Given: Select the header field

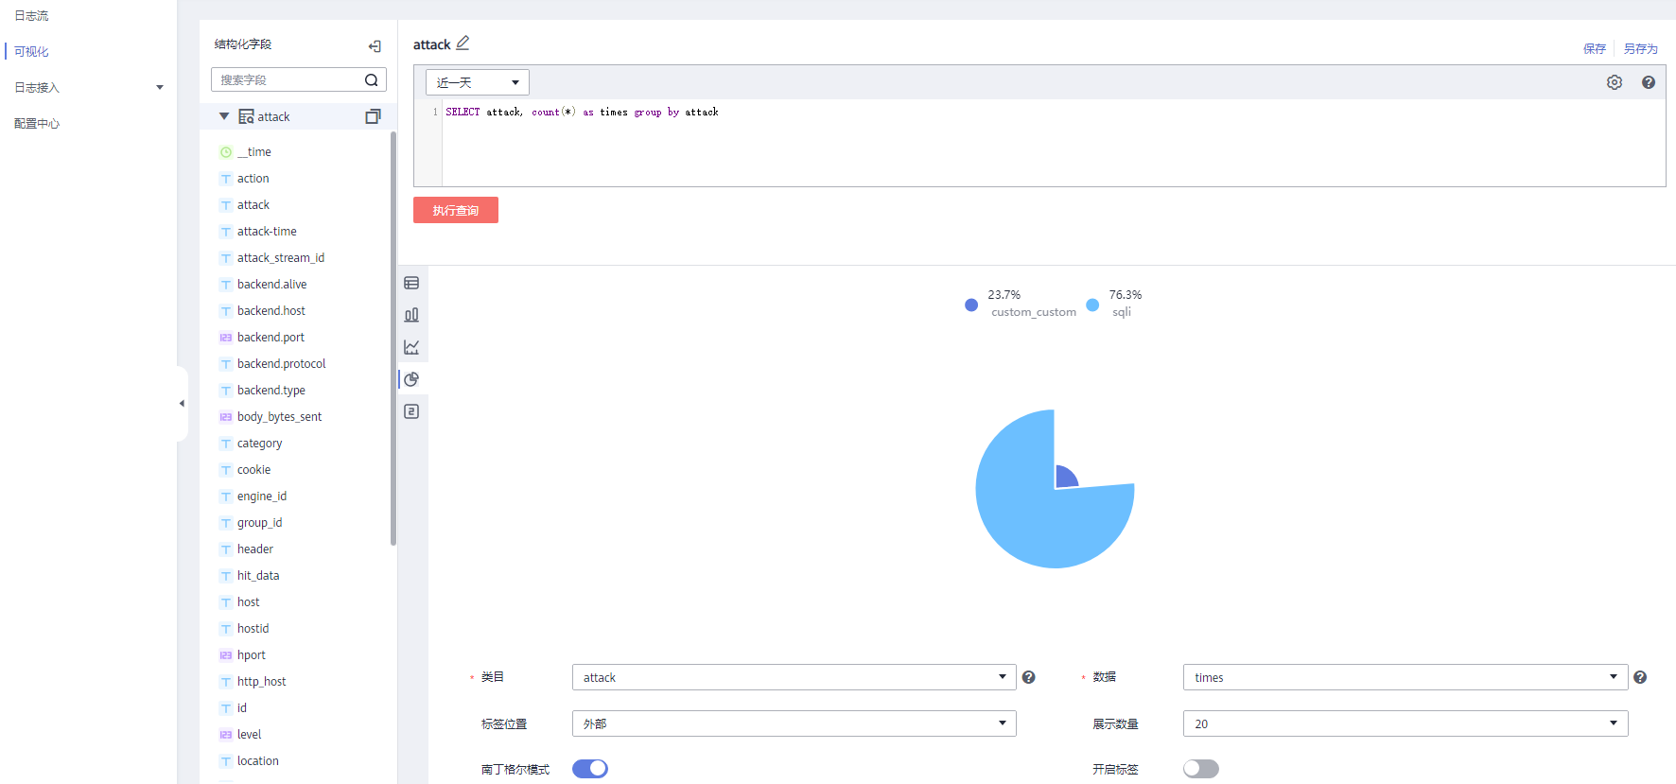Looking at the screenshot, I should click(x=255, y=549).
